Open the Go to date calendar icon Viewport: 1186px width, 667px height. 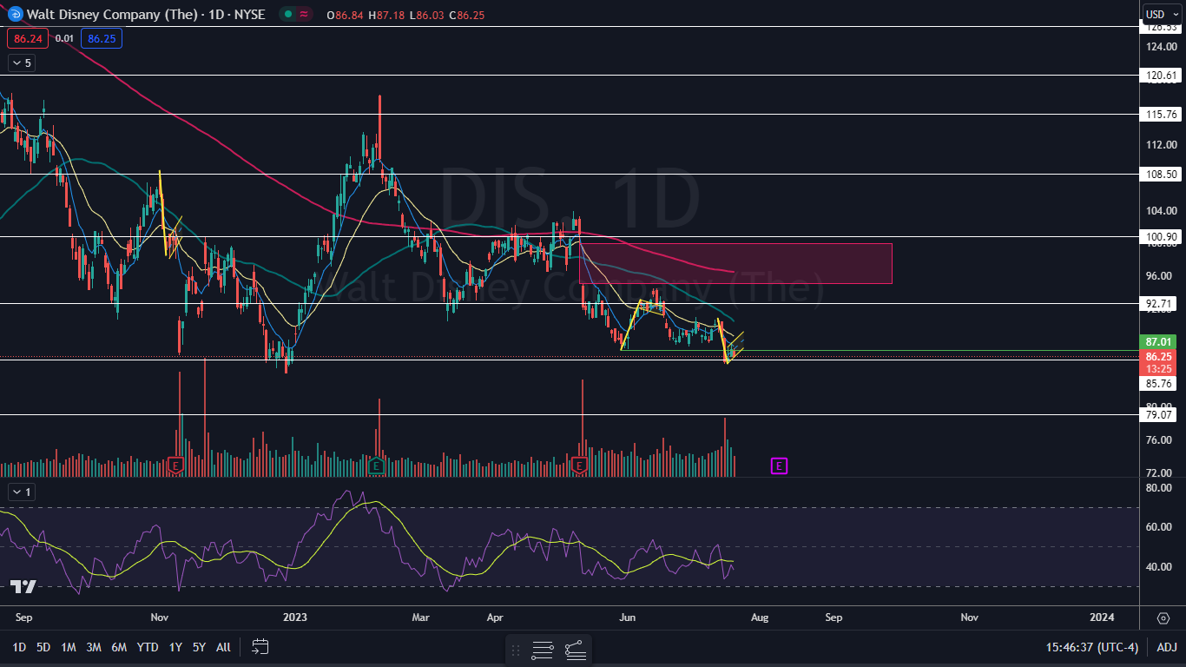(260, 646)
